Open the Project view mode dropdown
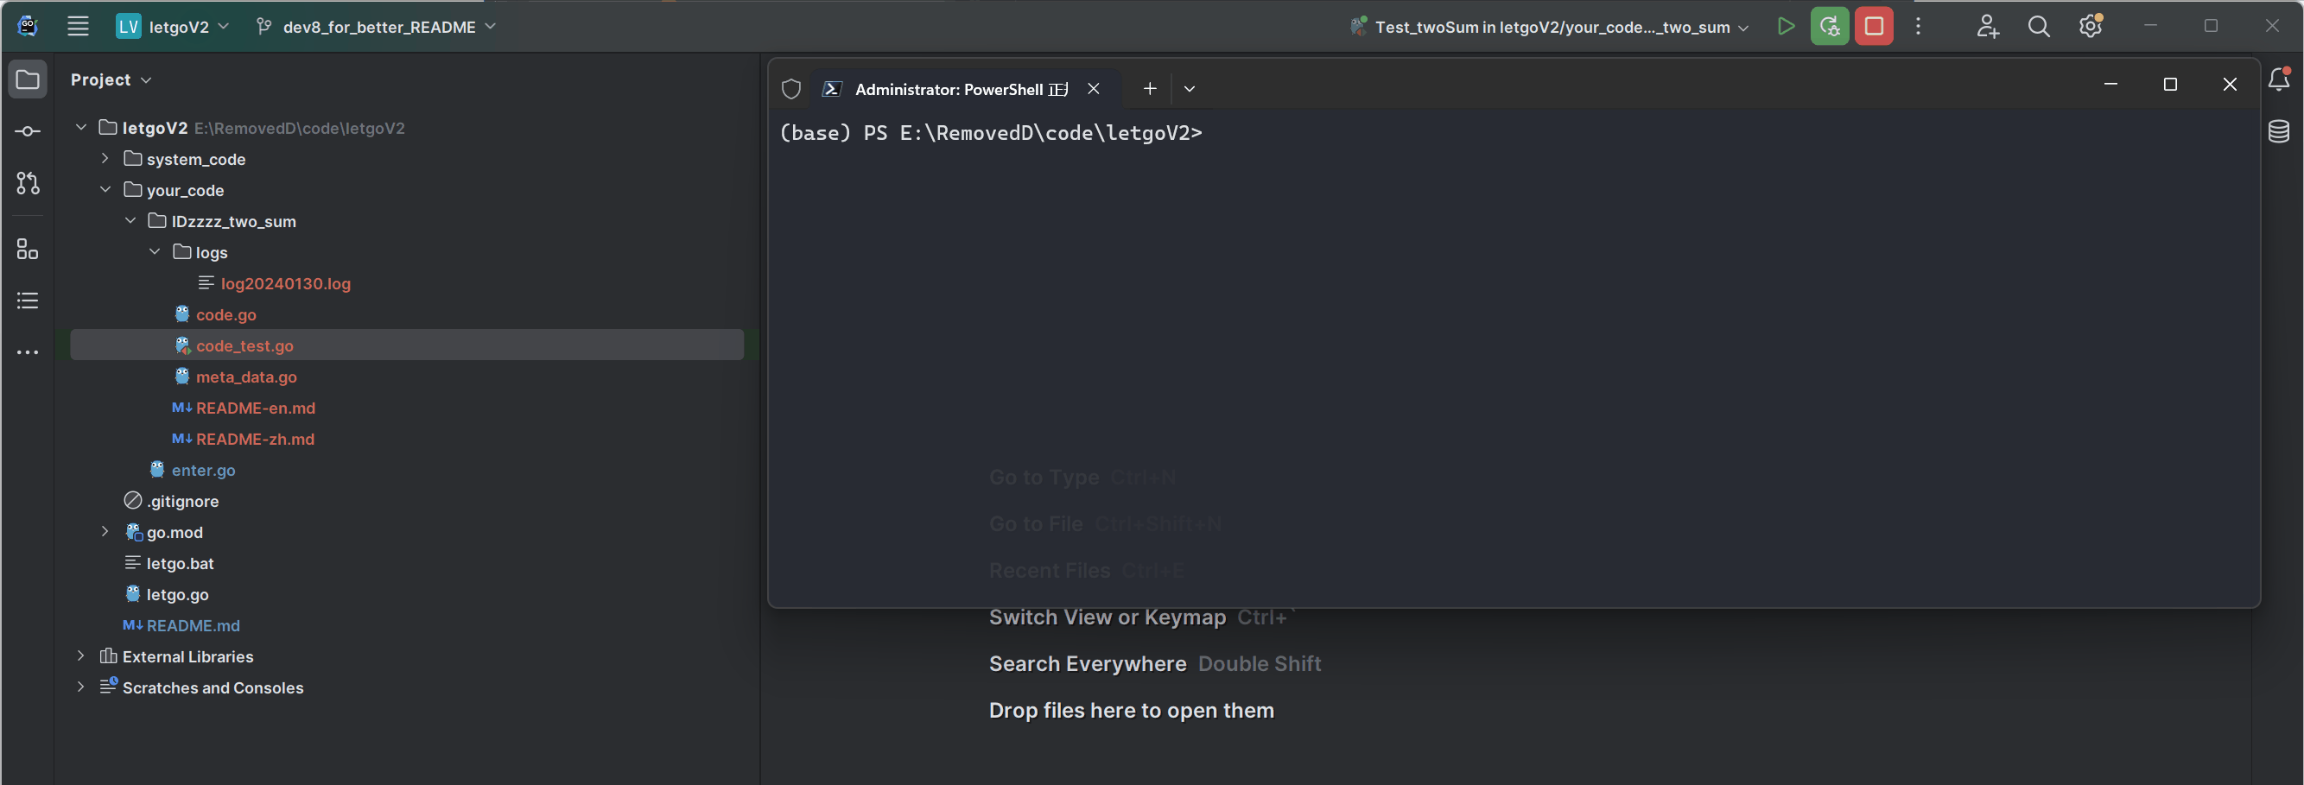 (111, 79)
